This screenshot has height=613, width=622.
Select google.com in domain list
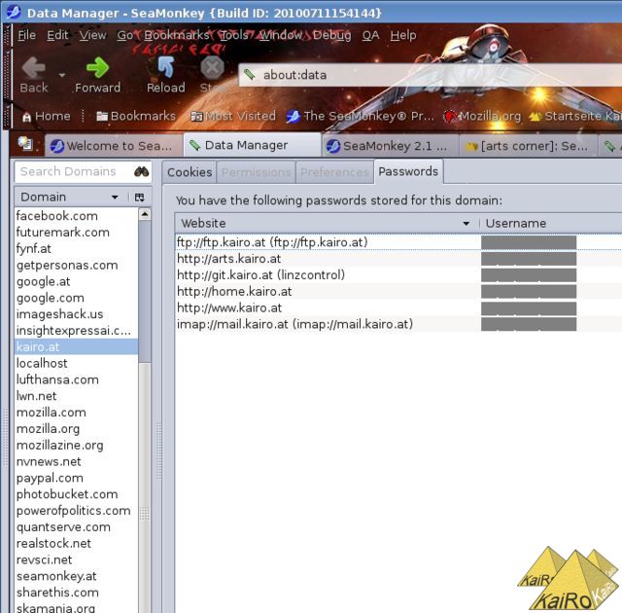(x=77, y=298)
